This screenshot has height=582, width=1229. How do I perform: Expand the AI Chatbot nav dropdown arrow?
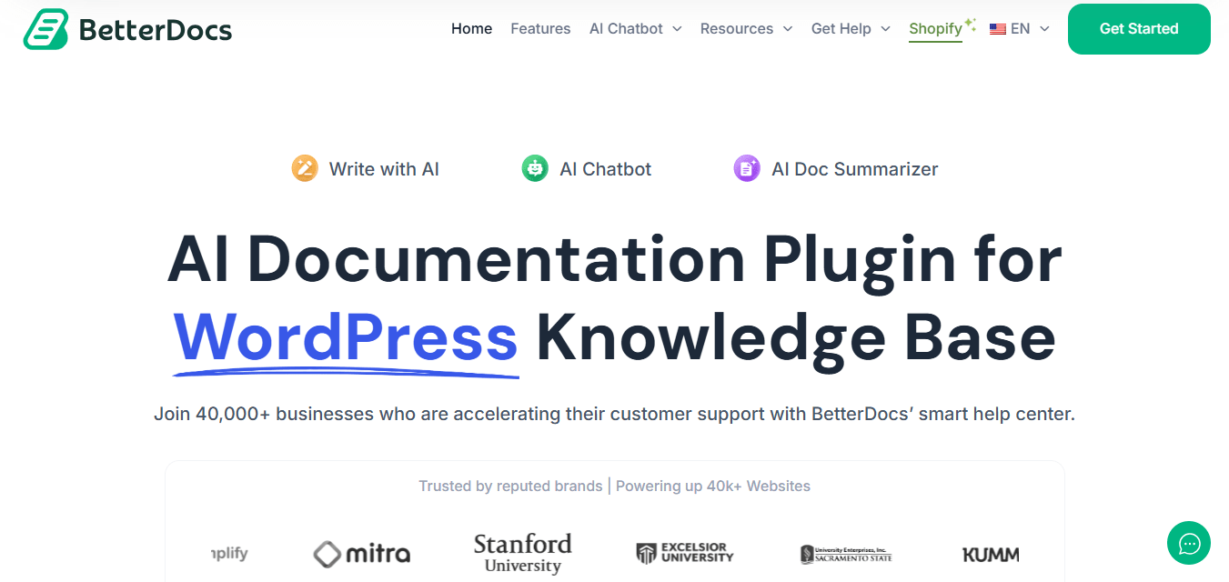(x=677, y=29)
